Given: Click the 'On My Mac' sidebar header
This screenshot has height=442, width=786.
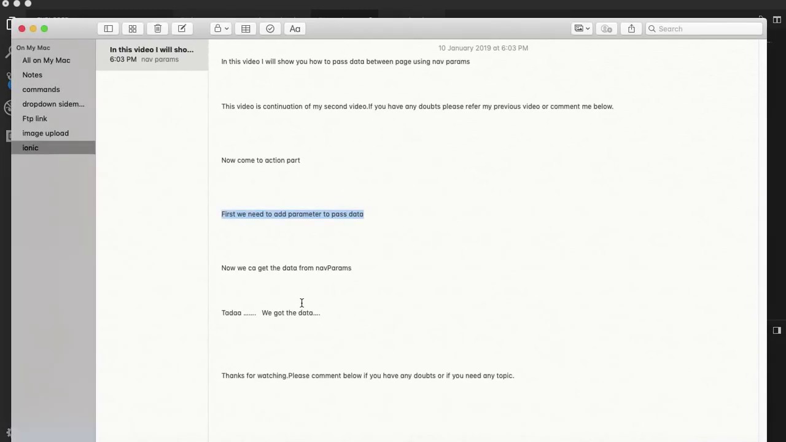Looking at the screenshot, I should point(33,48).
